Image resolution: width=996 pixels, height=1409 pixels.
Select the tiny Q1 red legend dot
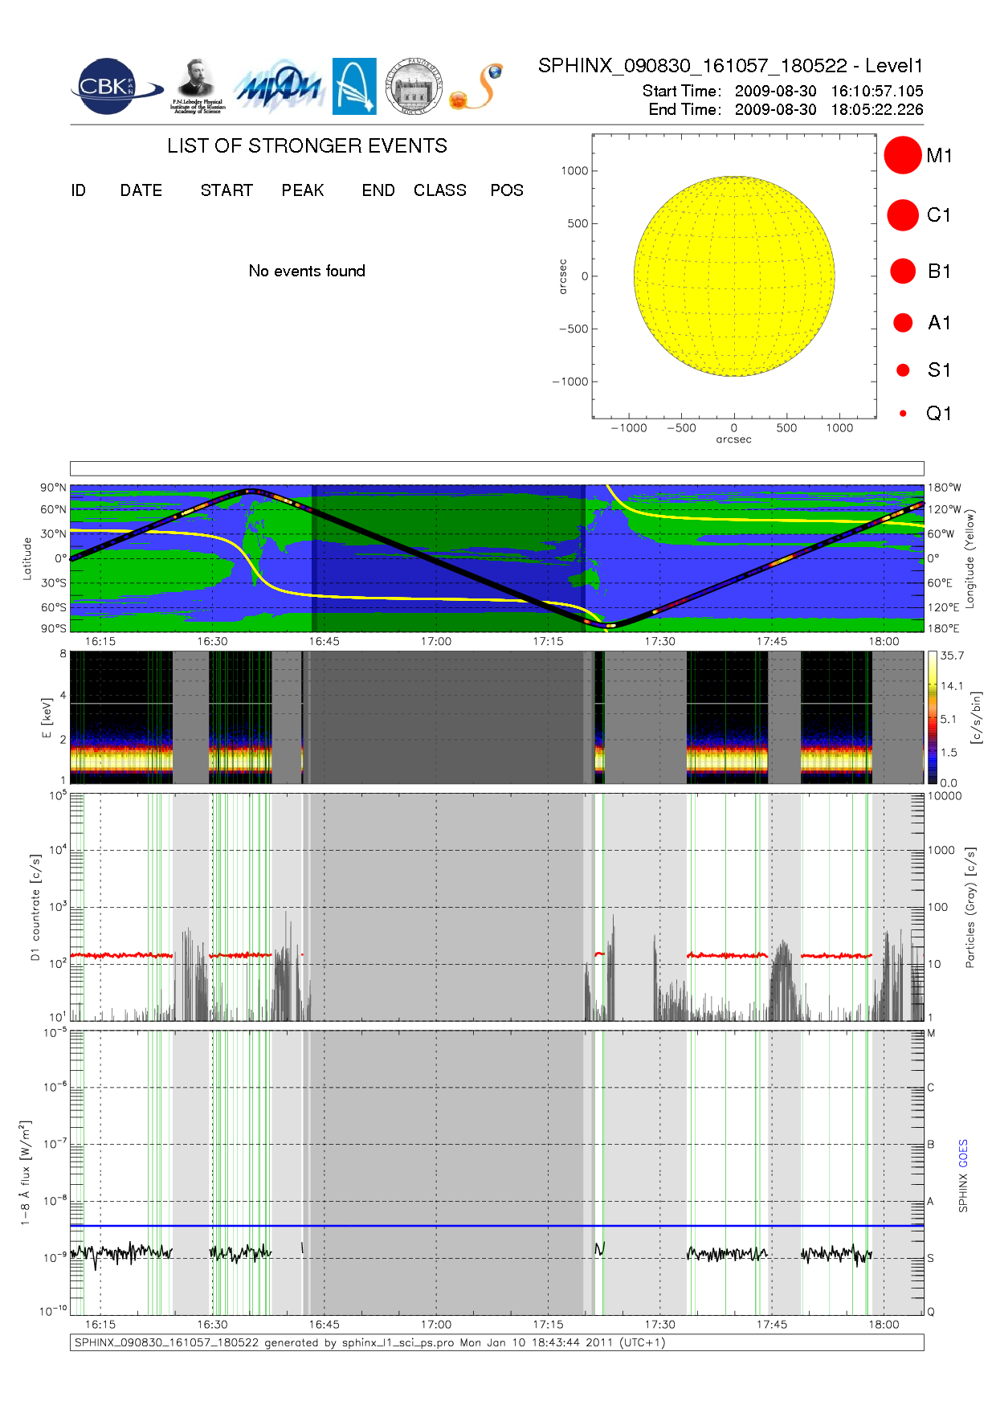point(903,414)
